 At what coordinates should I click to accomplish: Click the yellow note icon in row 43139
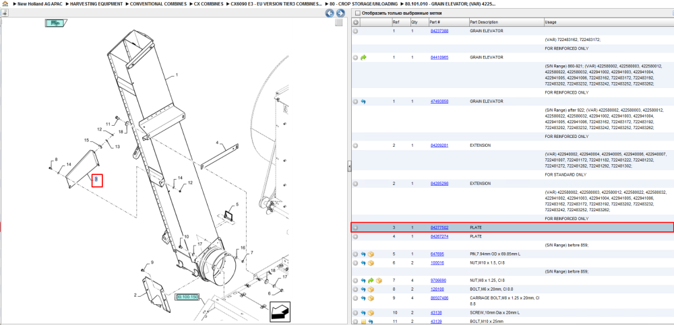point(363,322)
